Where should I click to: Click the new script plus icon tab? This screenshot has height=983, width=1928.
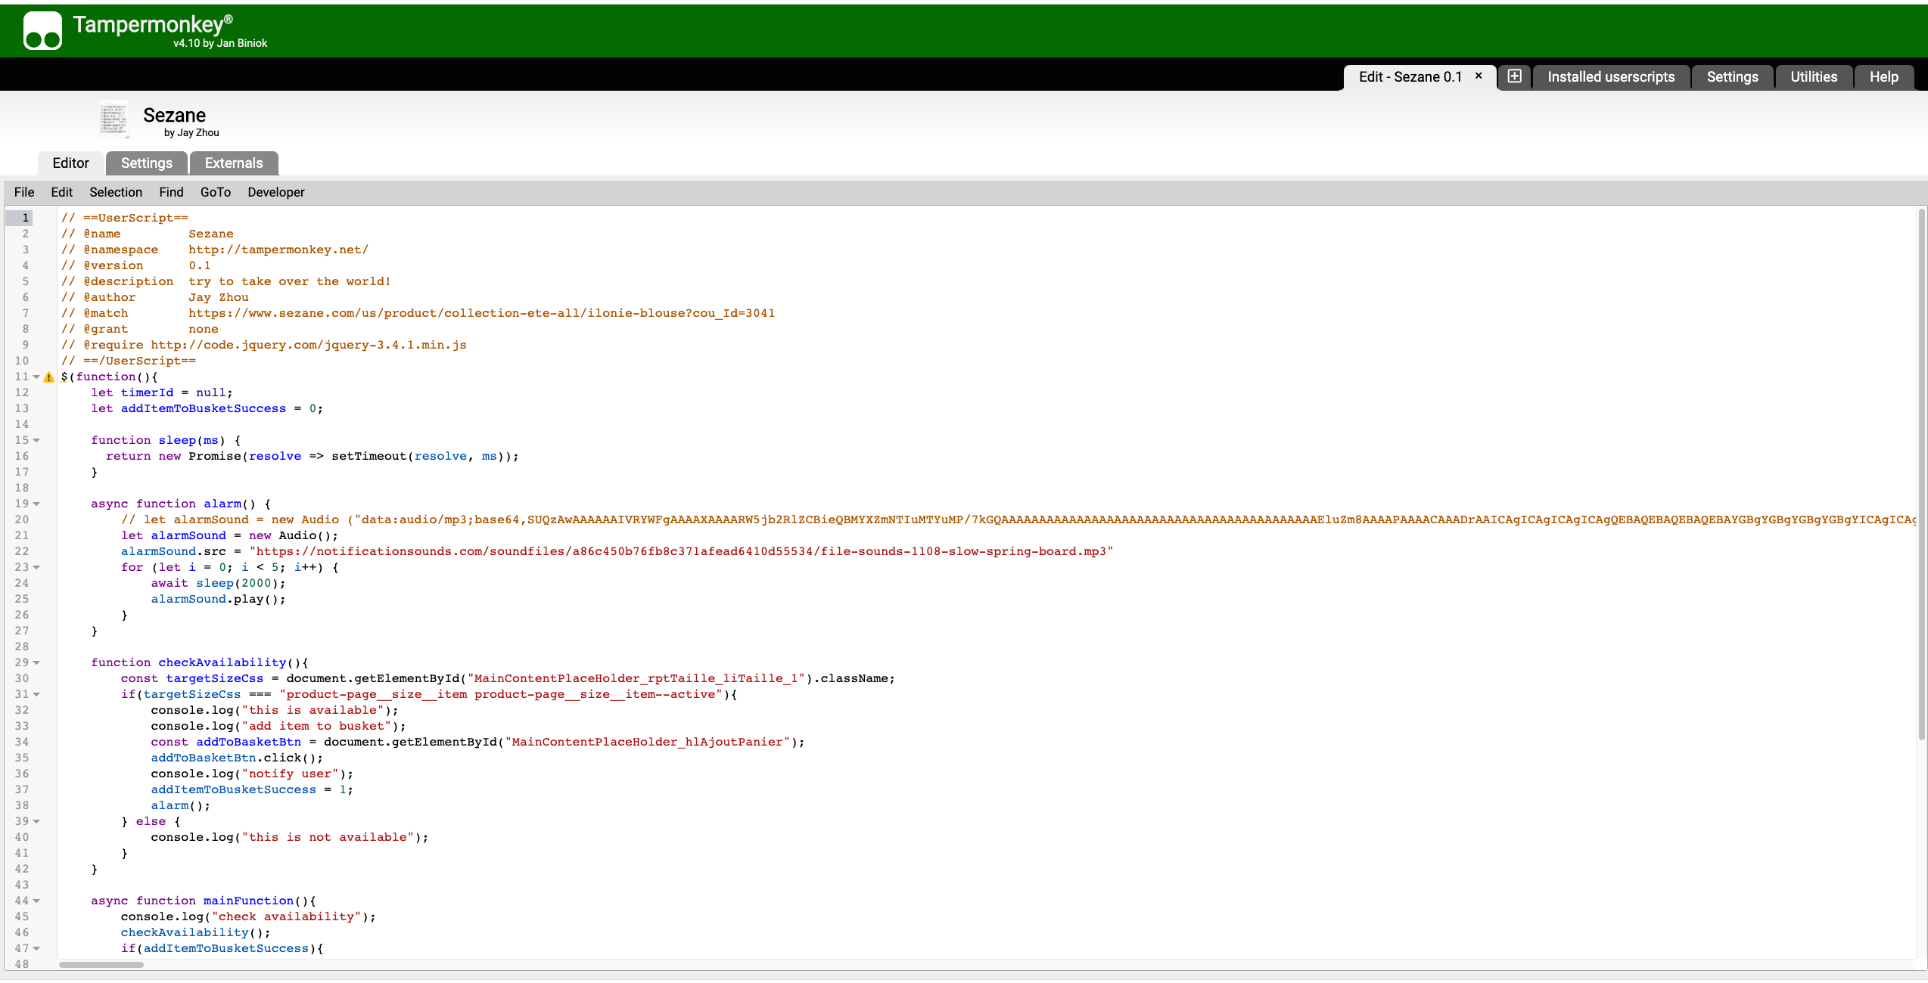click(x=1514, y=76)
